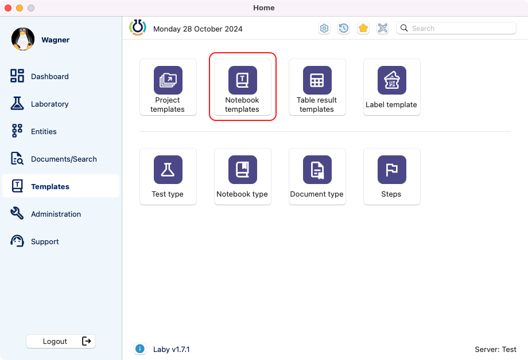The image size is (528, 360).
Task: Open the QR code scanner icon
Action: click(x=383, y=28)
